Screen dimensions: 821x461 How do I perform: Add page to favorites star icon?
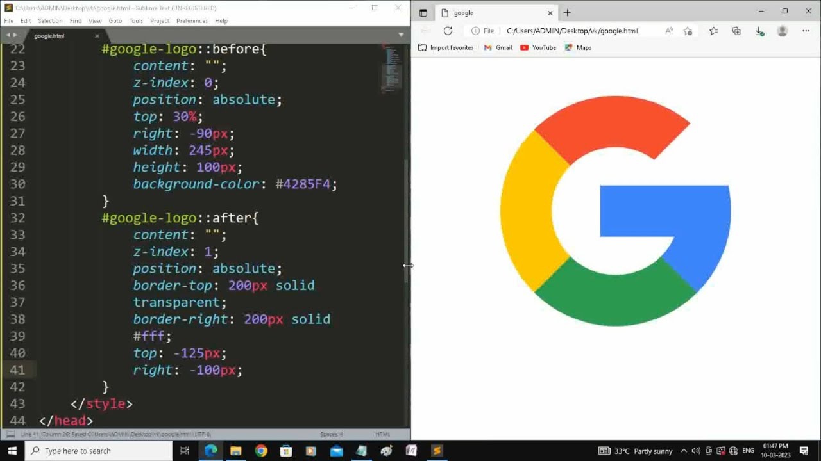(x=688, y=31)
